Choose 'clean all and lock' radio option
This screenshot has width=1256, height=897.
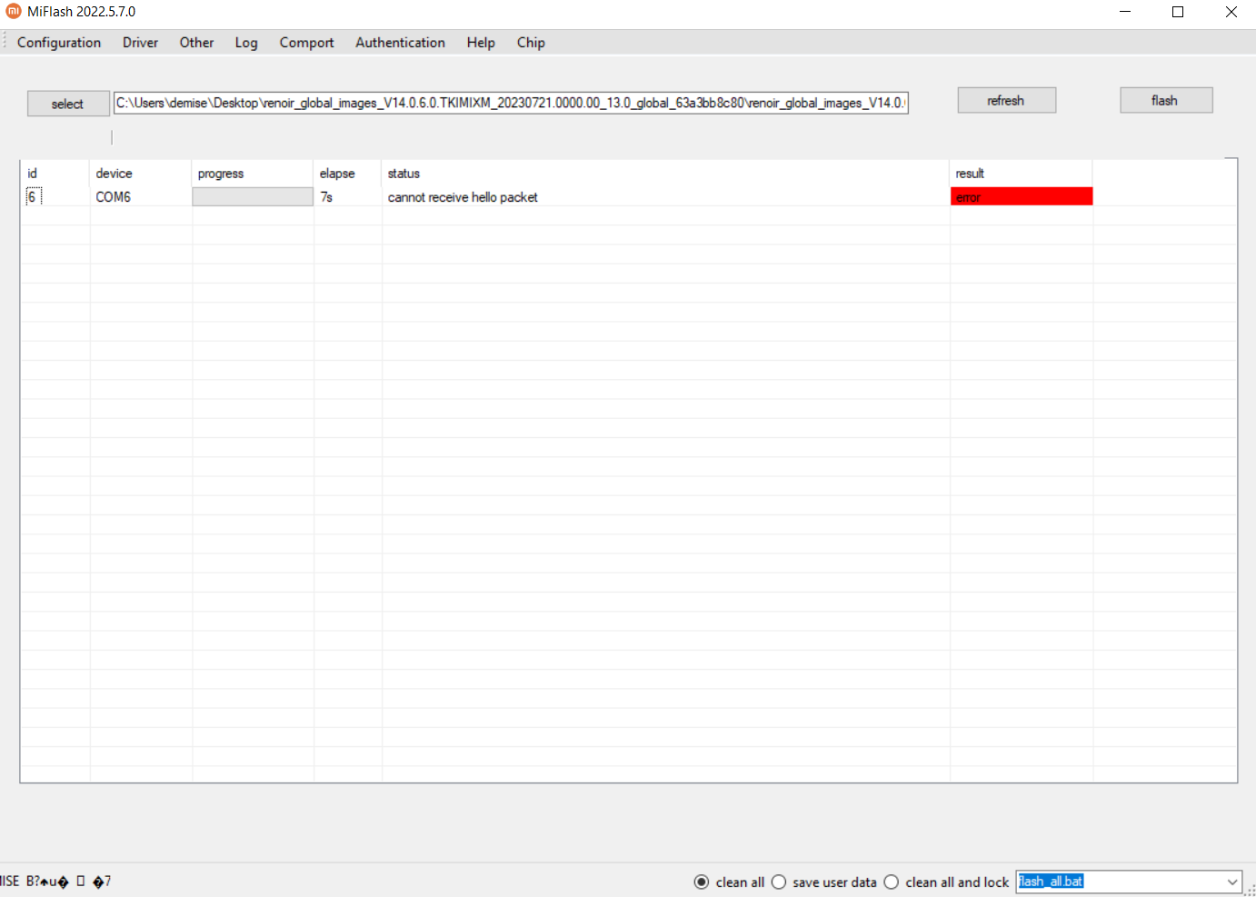[892, 882]
